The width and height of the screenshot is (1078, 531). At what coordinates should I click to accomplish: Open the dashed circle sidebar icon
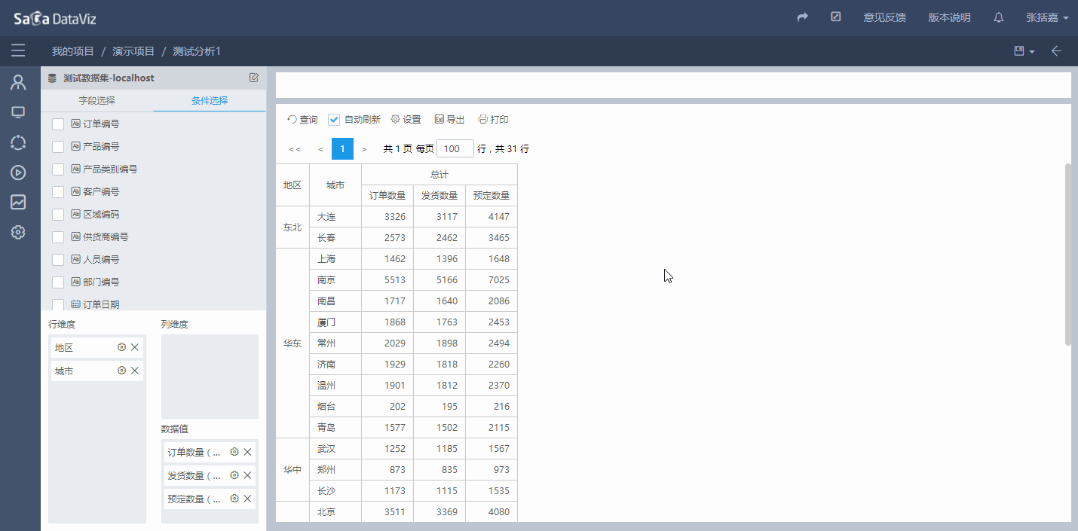point(18,142)
